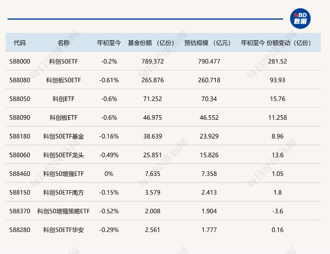Image resolution: width=330 pixels, height=254 pixels.
Task: Click the 年初至今 column header
Action: tap(109, 43)
